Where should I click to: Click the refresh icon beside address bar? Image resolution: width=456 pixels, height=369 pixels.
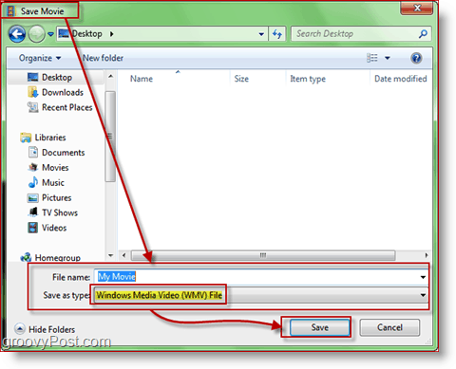[x=277, y=34]
